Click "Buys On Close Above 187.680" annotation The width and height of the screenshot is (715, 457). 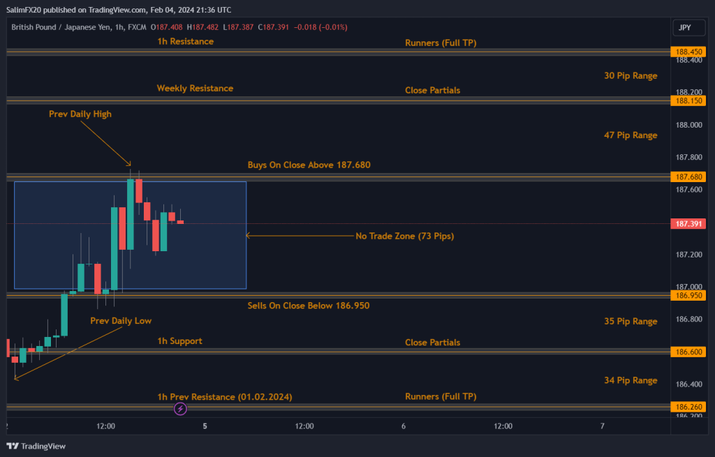click(309, 165)
